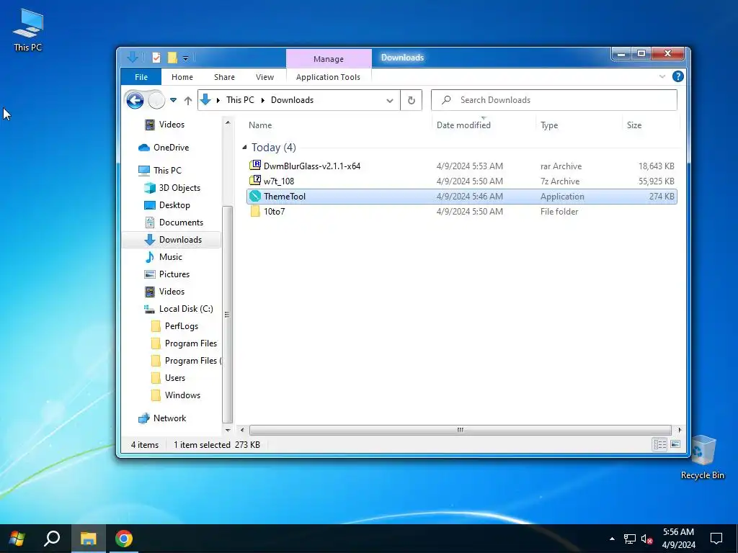738x553 pixels.
Task: Open the address bar history dropdown
Action: tap(390, 101)
